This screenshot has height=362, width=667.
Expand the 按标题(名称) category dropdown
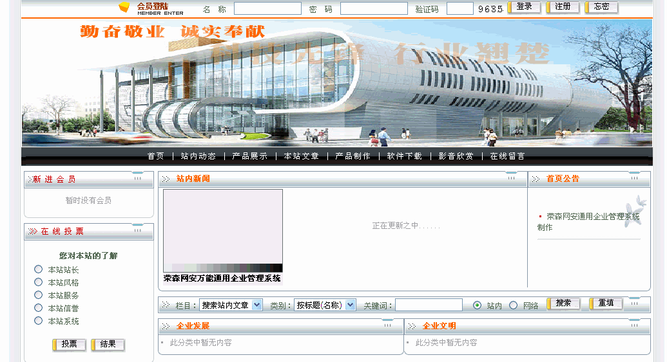coord(325,305)
